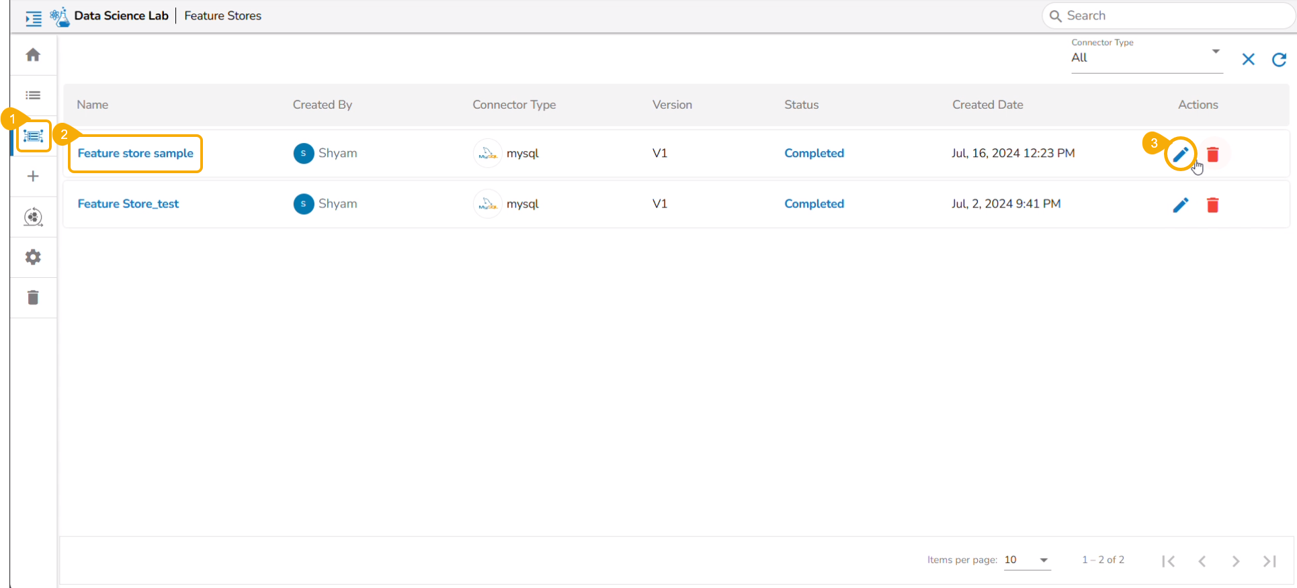Open the Home icon in sidebar

[33, 55]
